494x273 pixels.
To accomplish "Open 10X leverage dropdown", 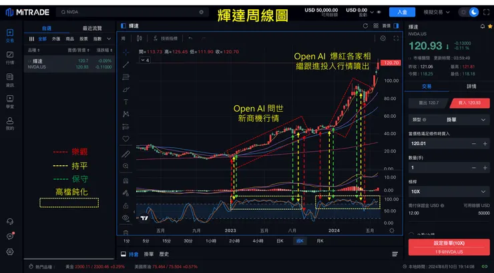I will pos(449,191).
